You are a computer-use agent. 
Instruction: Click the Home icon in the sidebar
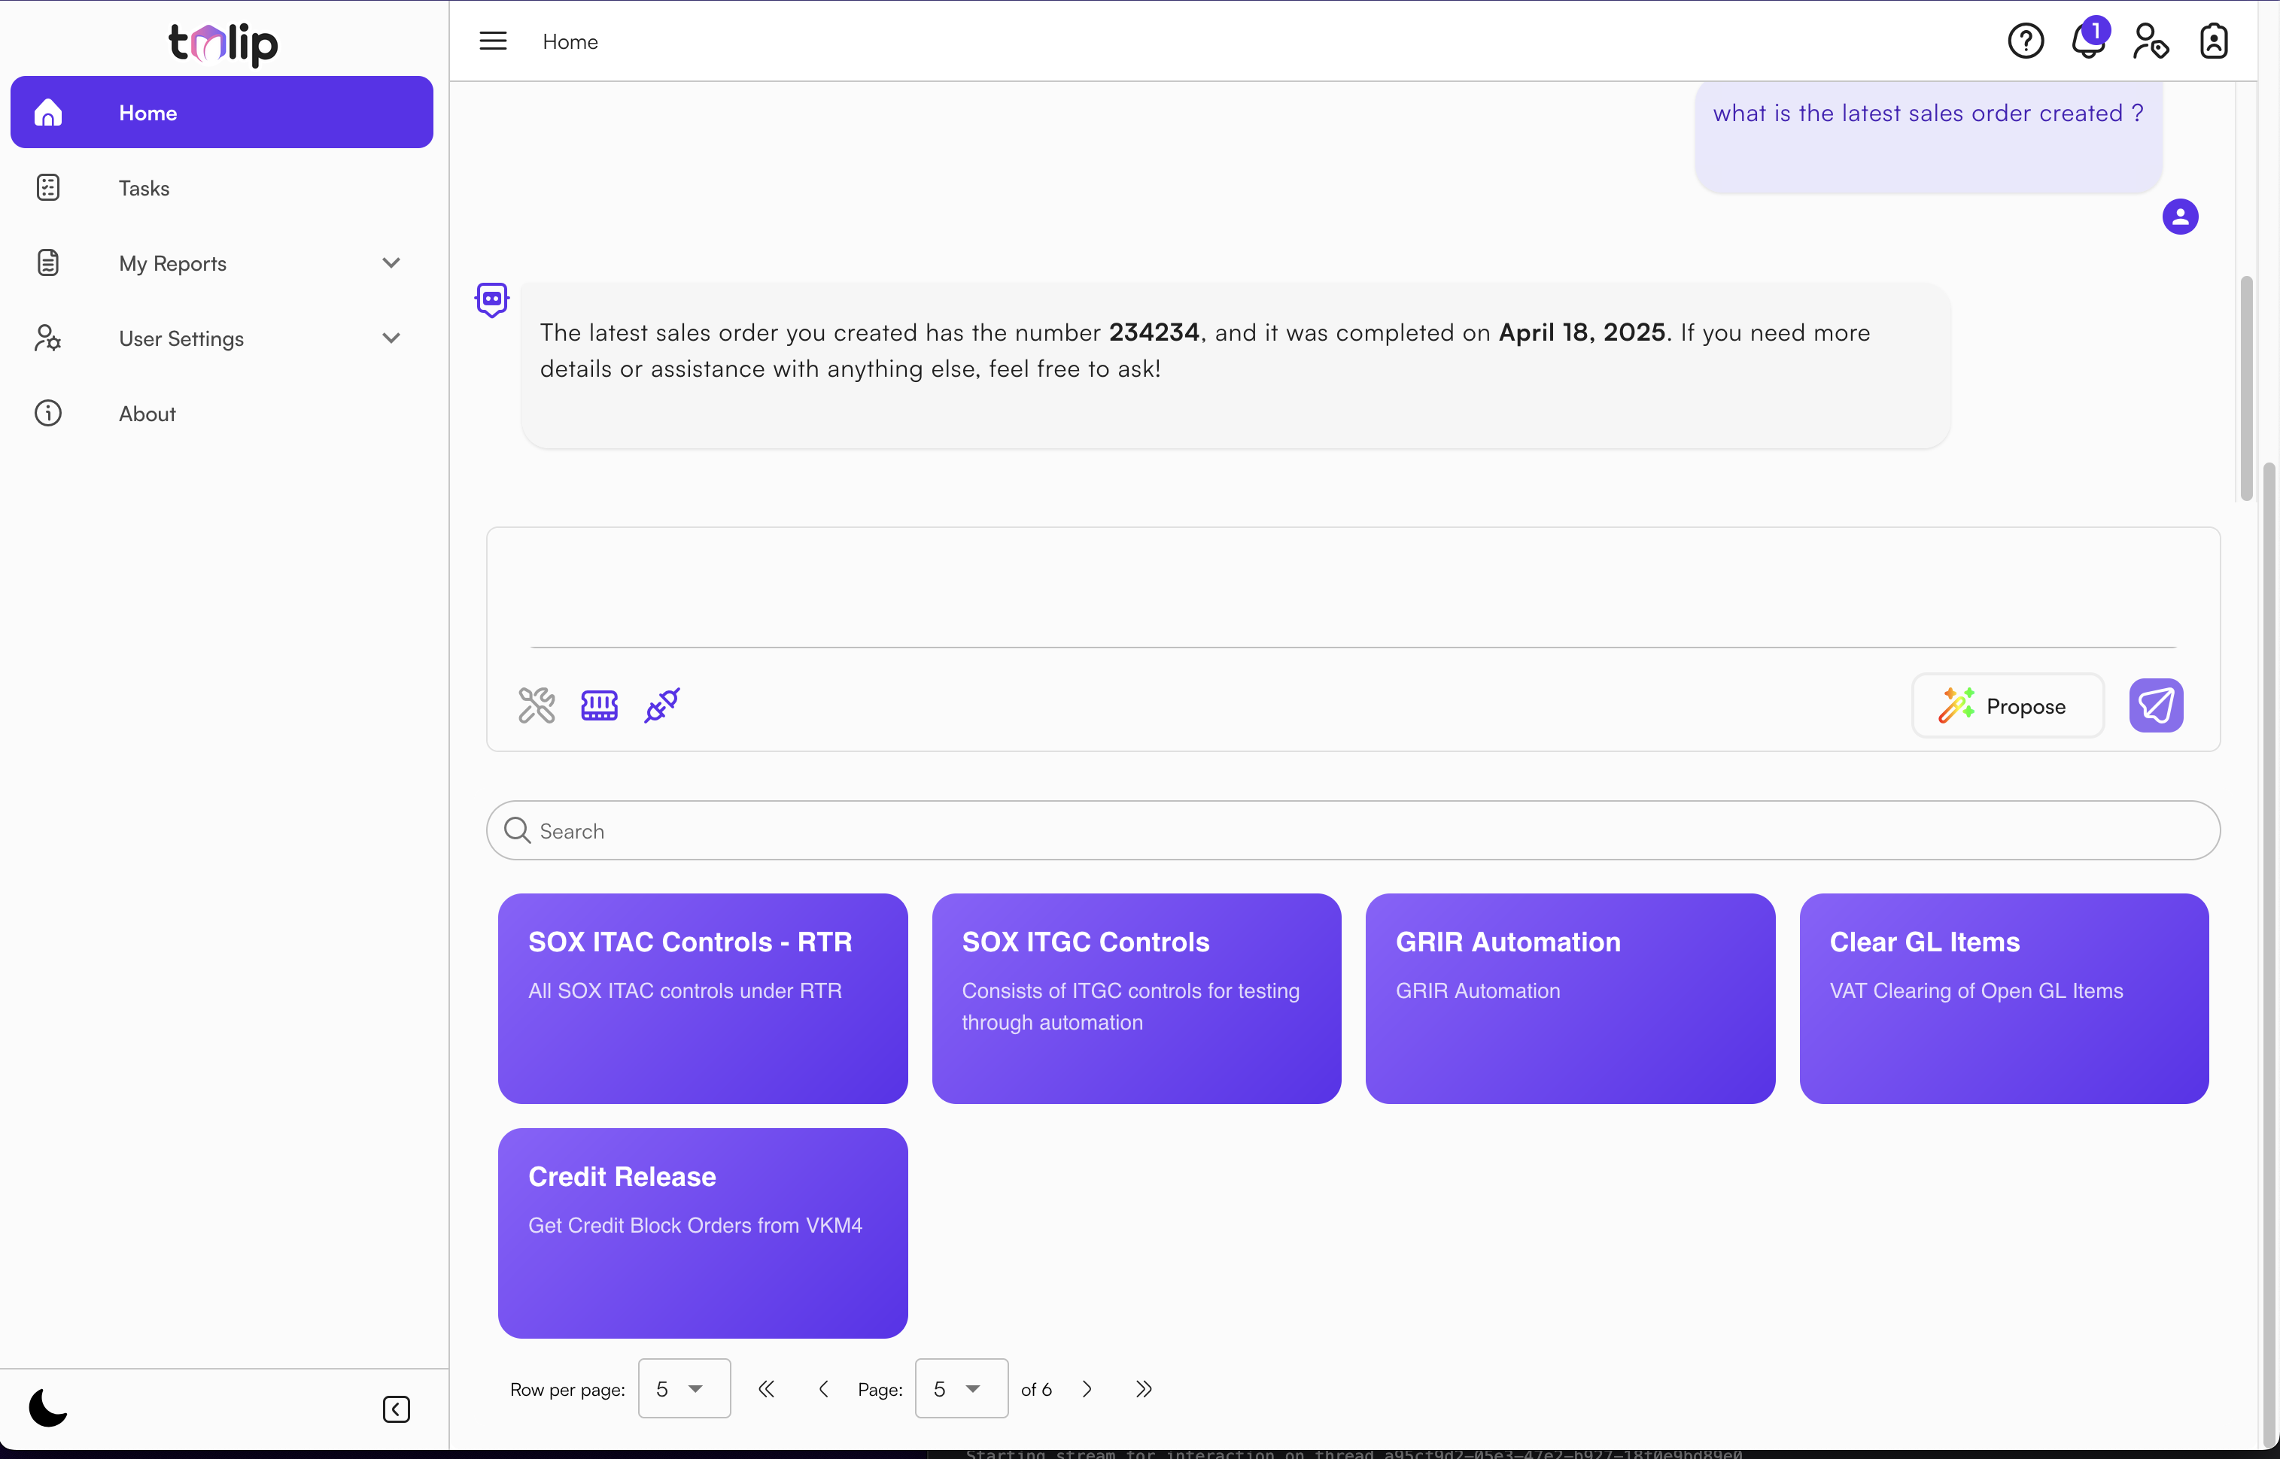click(x=48, y=112)
